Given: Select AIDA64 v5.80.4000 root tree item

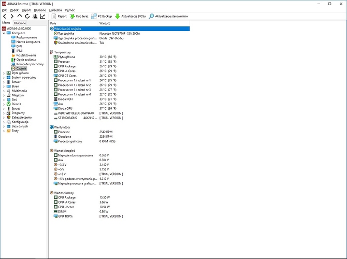Looking at the screenshot, I should pos(17,28).
